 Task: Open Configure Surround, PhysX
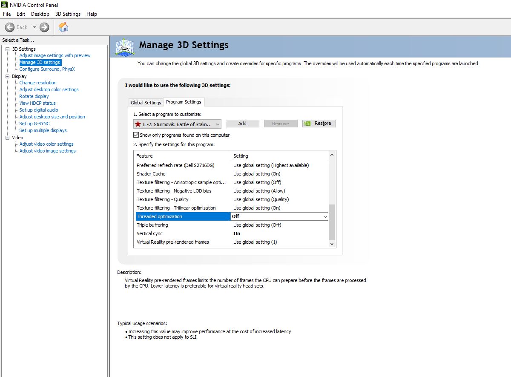tap(47, 69)
